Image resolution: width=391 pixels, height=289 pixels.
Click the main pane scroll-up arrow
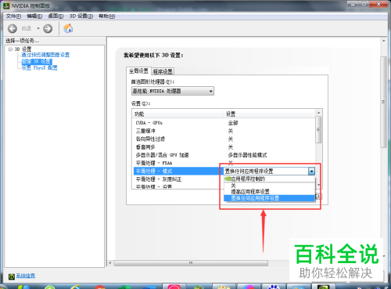pos(383,41)
